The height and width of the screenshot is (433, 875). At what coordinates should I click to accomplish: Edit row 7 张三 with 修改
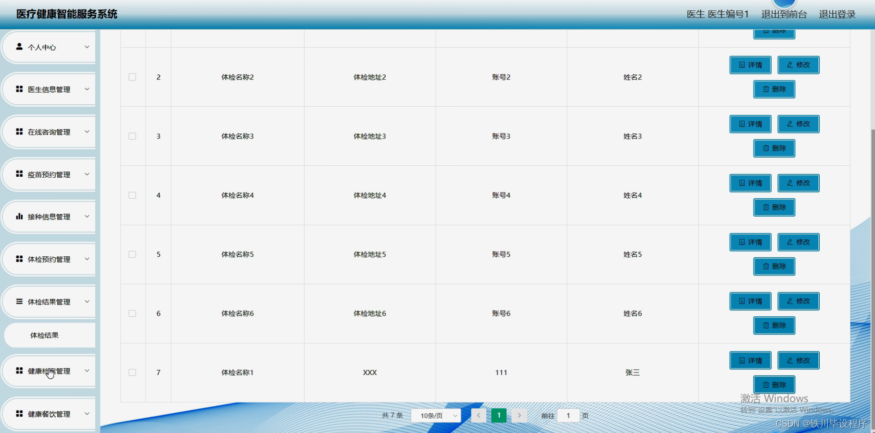(x=798, y=361)
